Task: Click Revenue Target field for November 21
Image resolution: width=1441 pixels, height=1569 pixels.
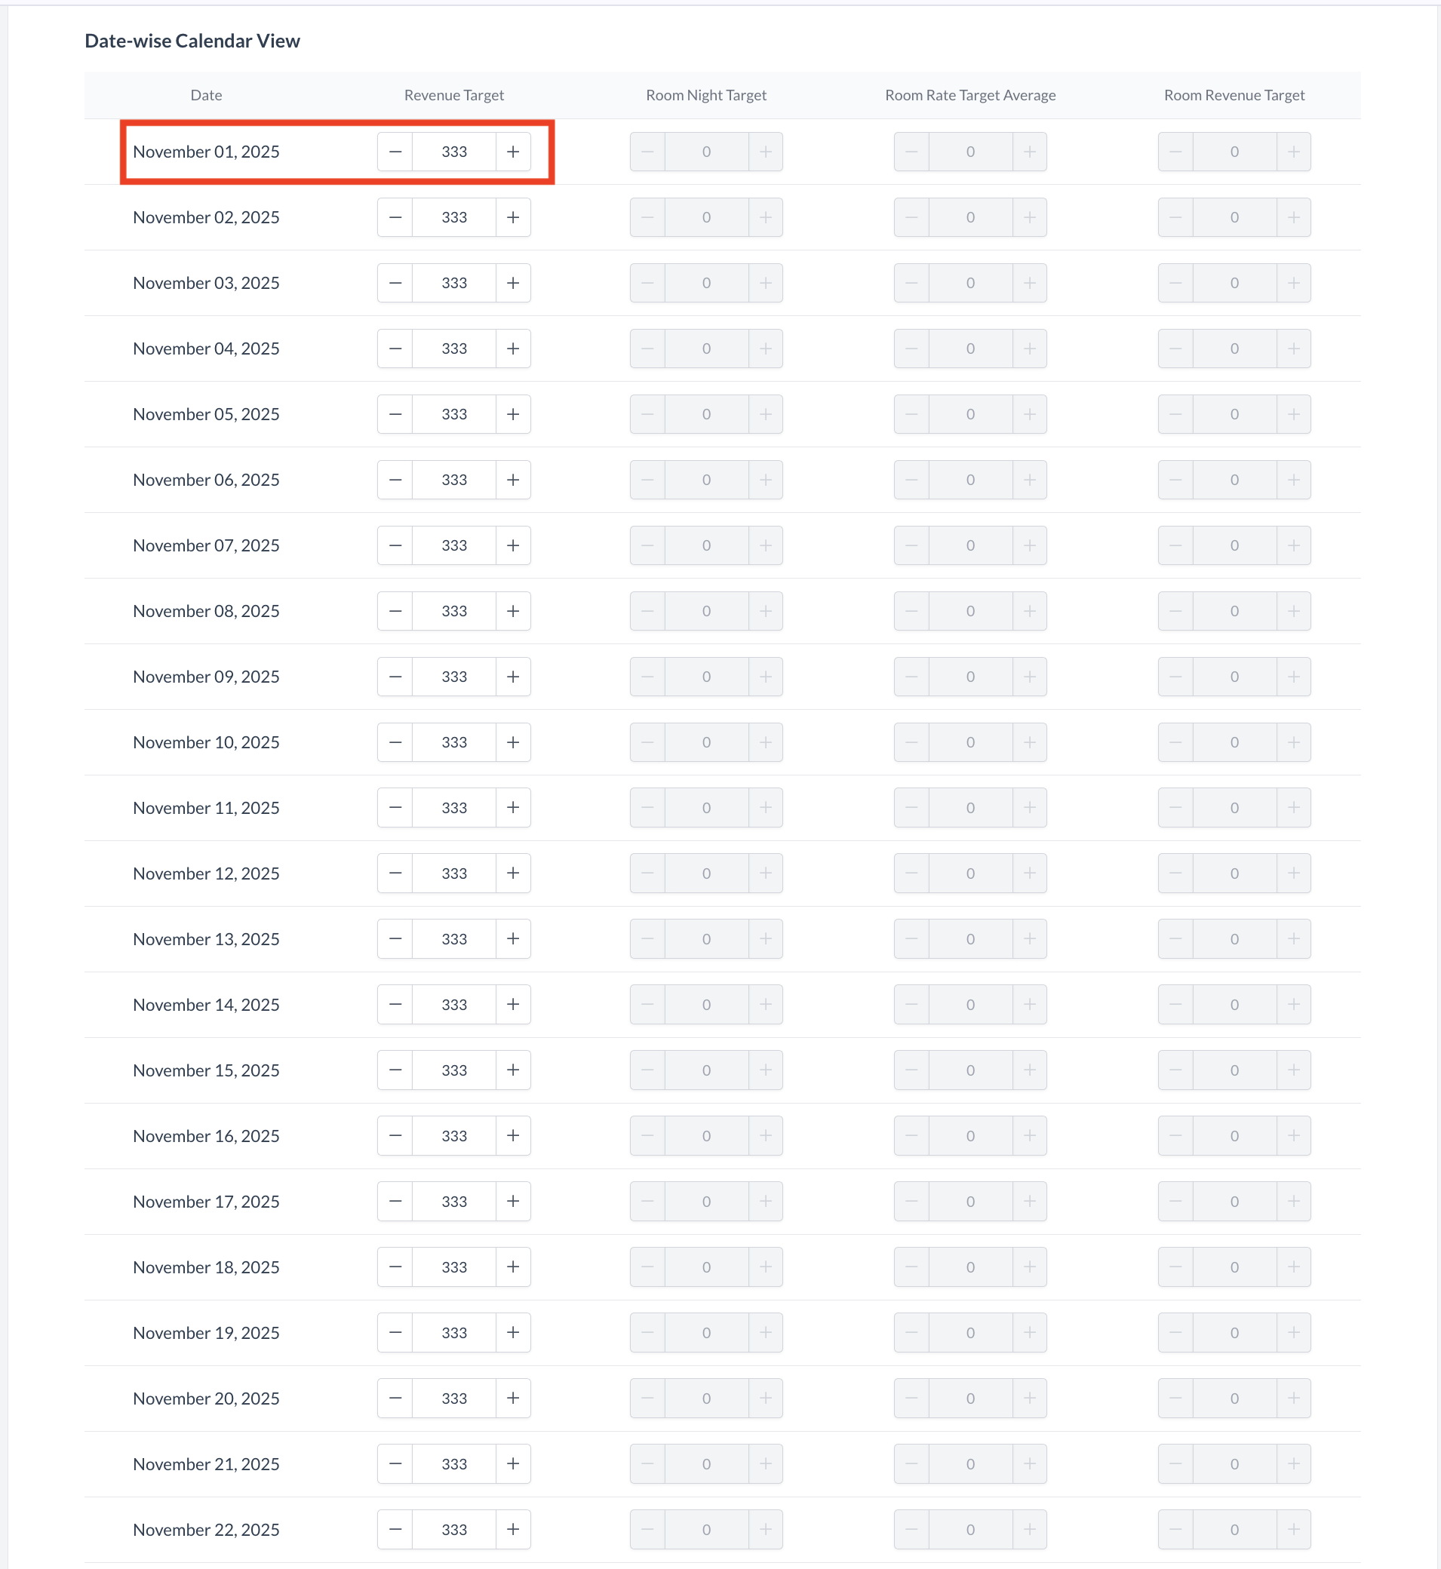Action: click(x=454, y=1464)
